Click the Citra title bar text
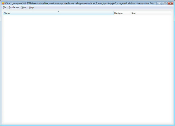 [x=80, y=3]
